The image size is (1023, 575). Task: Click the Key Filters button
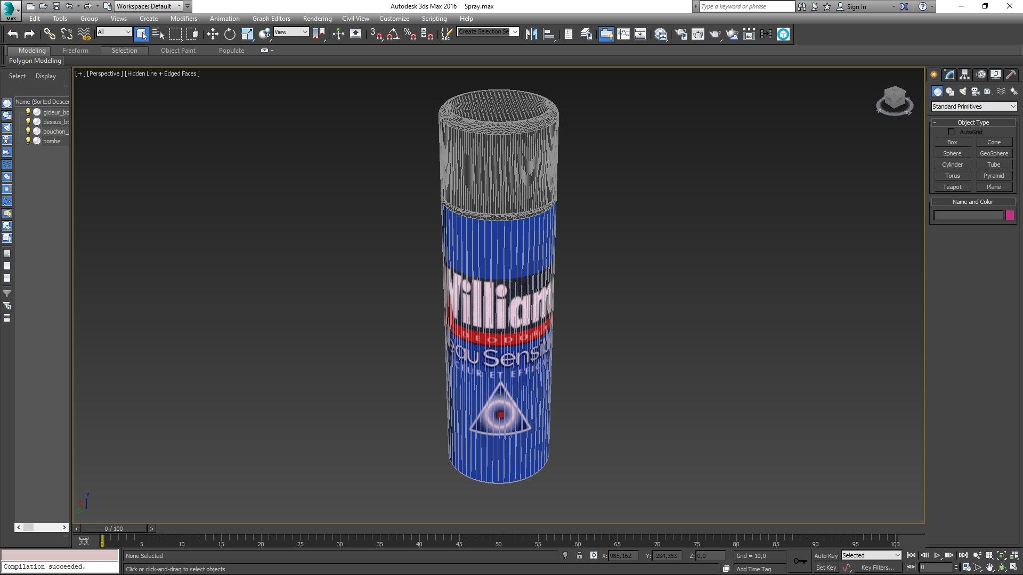(x=878, y=568)
